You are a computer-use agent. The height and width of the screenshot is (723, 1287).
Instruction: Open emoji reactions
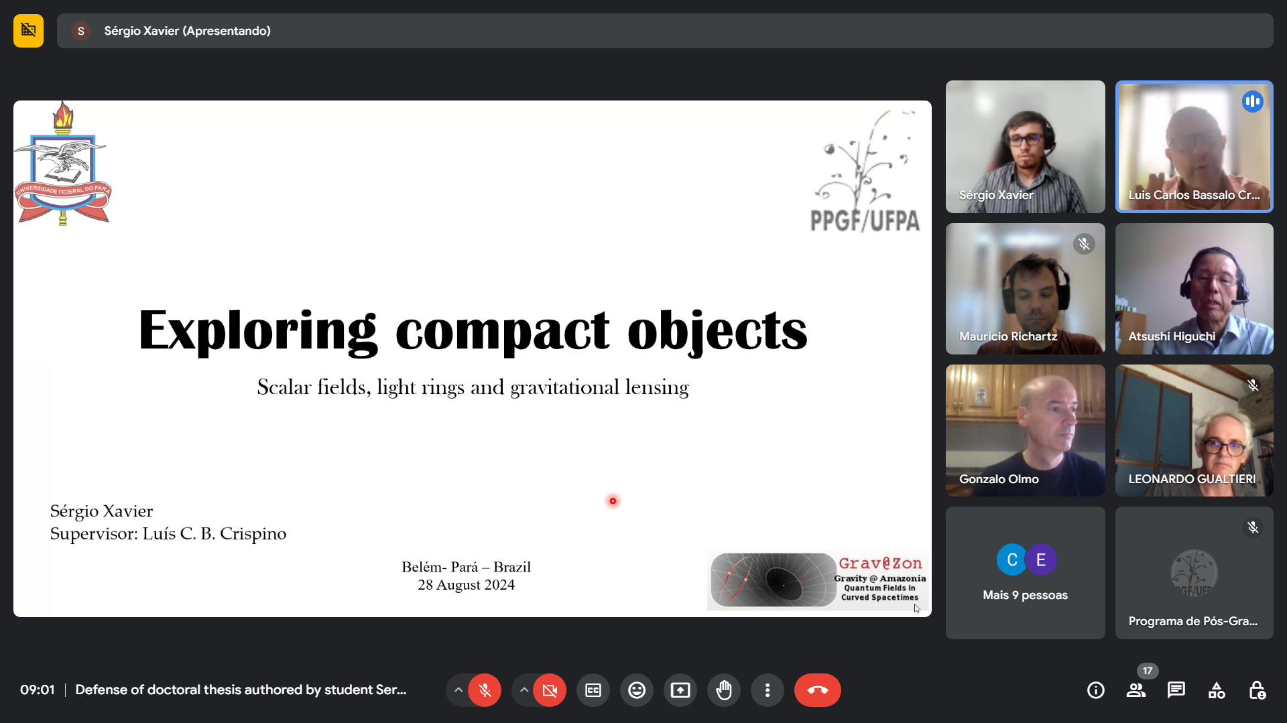click(637, 690)
